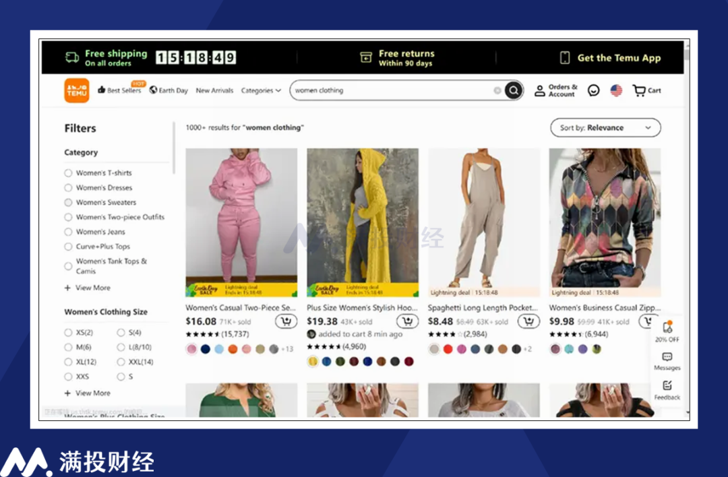Expand View More under Category
Image resolution: width=728 pixels, height=477 pixels.
(88, 288)
